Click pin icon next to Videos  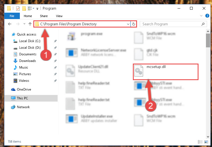point(55,81)
